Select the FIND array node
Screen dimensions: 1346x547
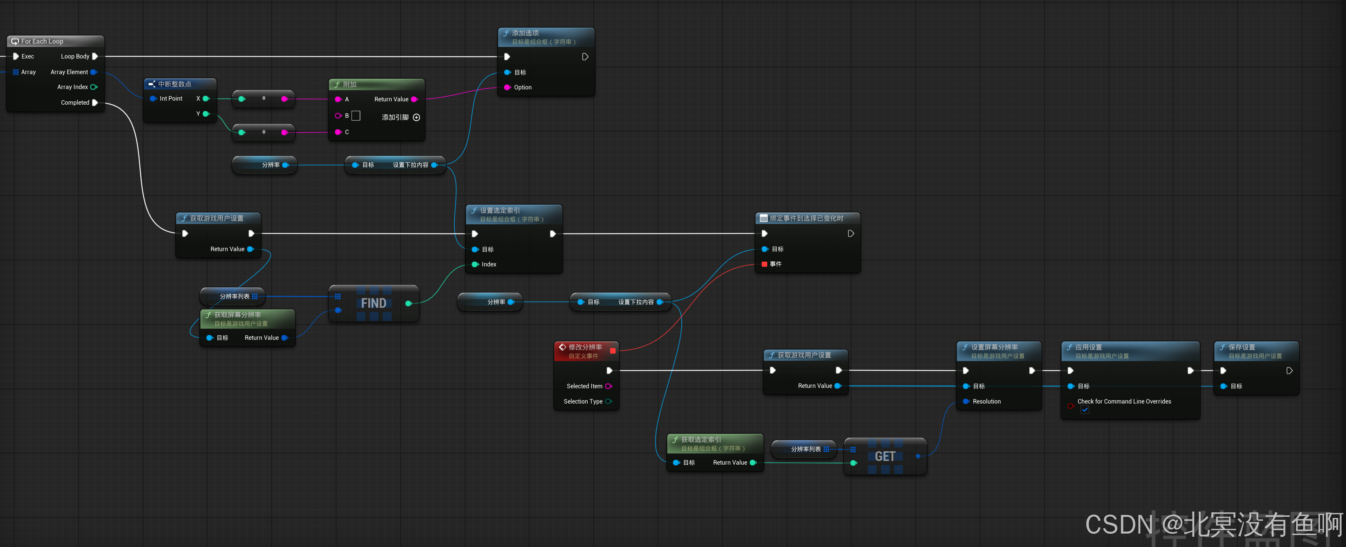click(373, 303)
